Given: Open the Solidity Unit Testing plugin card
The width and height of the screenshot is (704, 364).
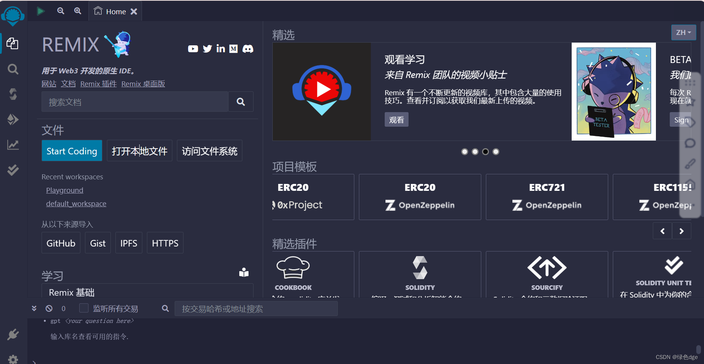Looking at the screenshot, I should [x=652, y=275].
